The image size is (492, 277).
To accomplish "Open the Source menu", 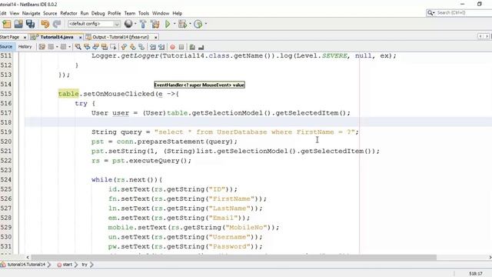I will (x=50, y=13).
